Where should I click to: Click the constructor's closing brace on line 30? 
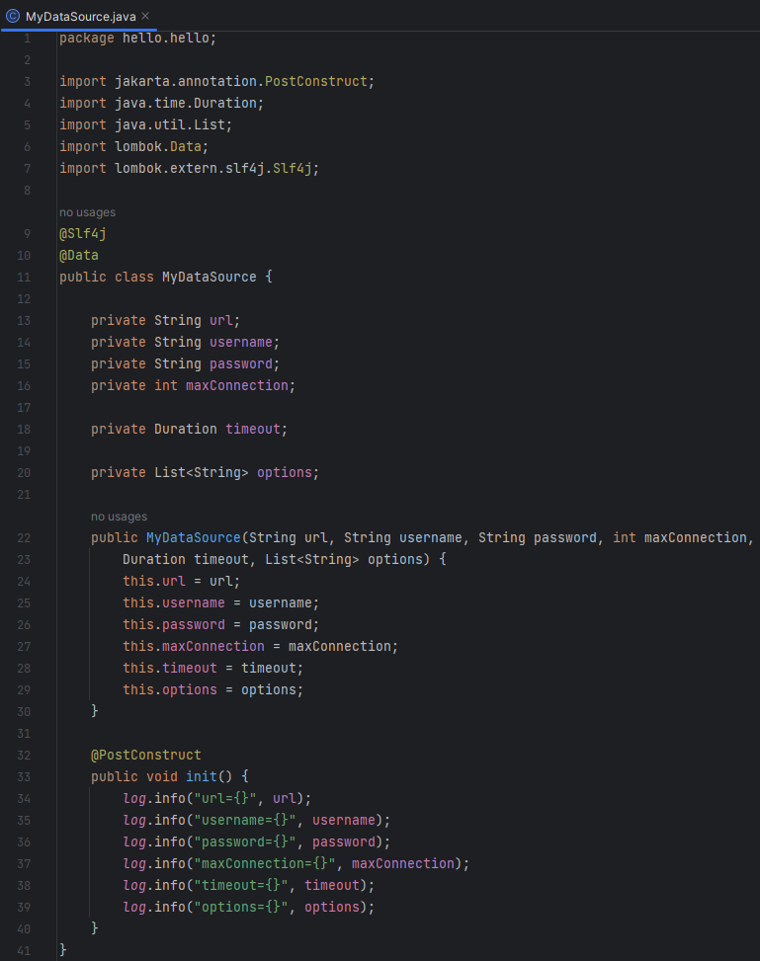tap(95, 711)
